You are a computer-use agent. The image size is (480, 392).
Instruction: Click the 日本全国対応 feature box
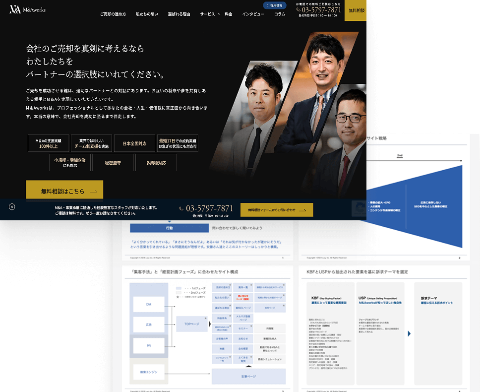point(134,143)
